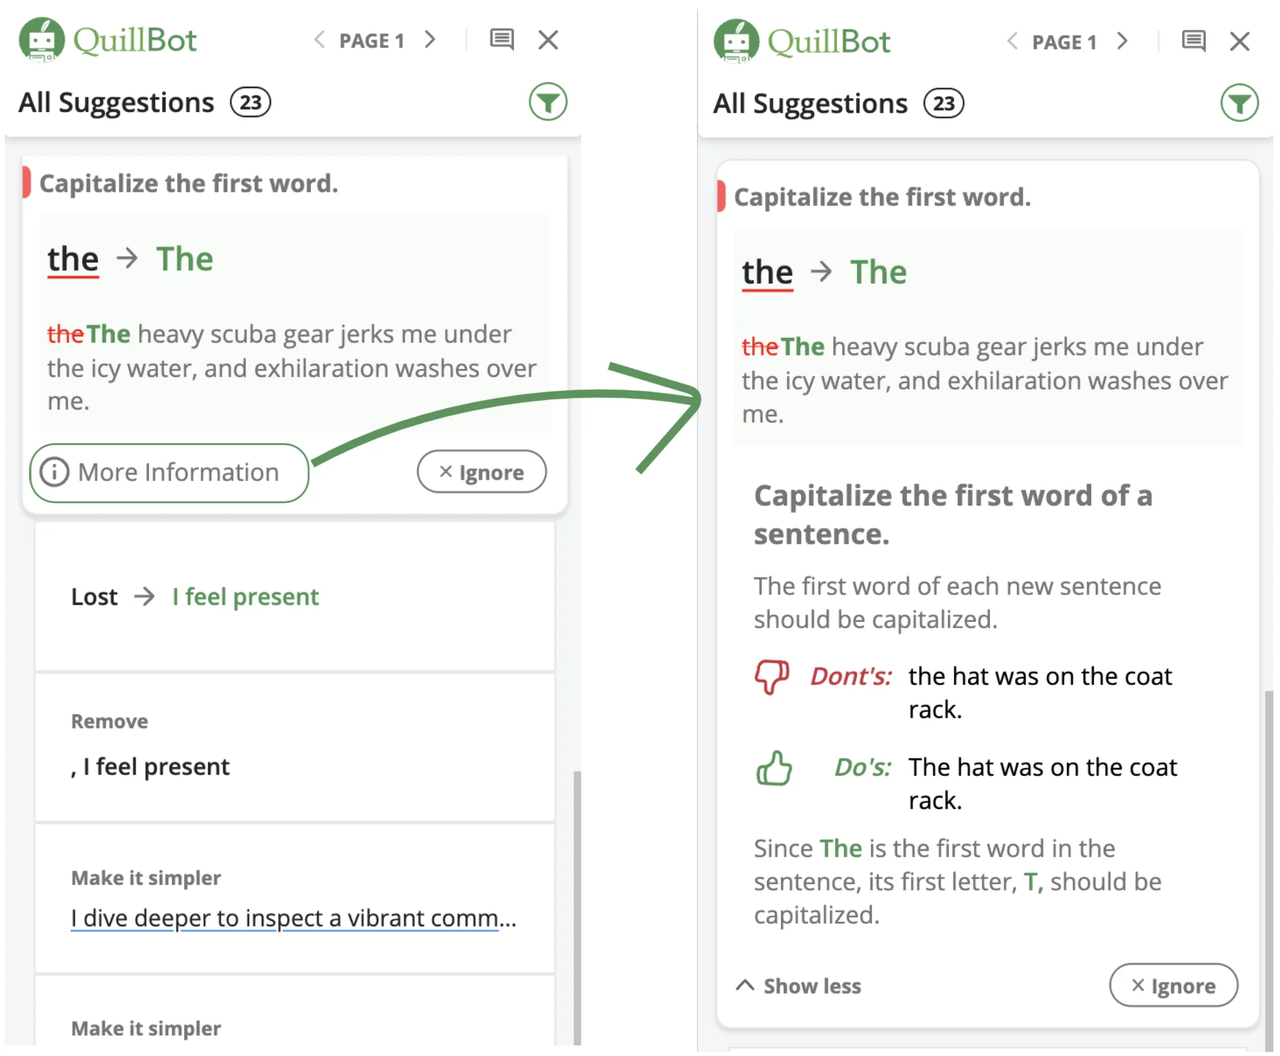Ignore the capitalization suggestion

tap(482, 472)
